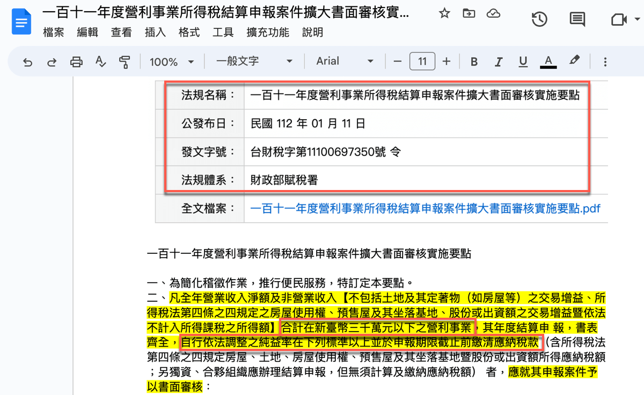Undo the last action
Image resolution: width=644 pixels, height=395 pixels.
[28, 62]
